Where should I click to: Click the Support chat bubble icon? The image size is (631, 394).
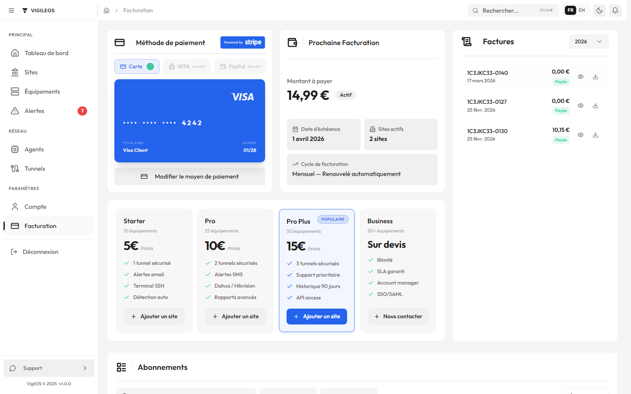pyautogui.click(x=13, y=368)
